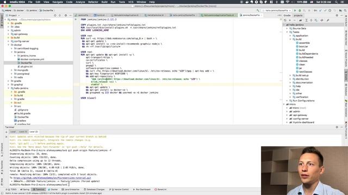Hide the Gradle tool window
This screenshot has height=195, width=348.
pyautogui.click(x=341, y=16)
